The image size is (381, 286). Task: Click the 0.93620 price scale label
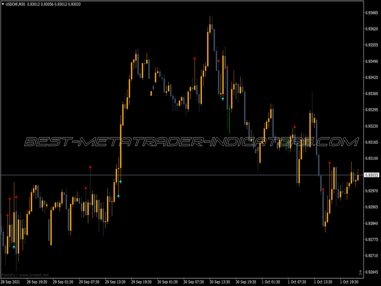point(372,29)
